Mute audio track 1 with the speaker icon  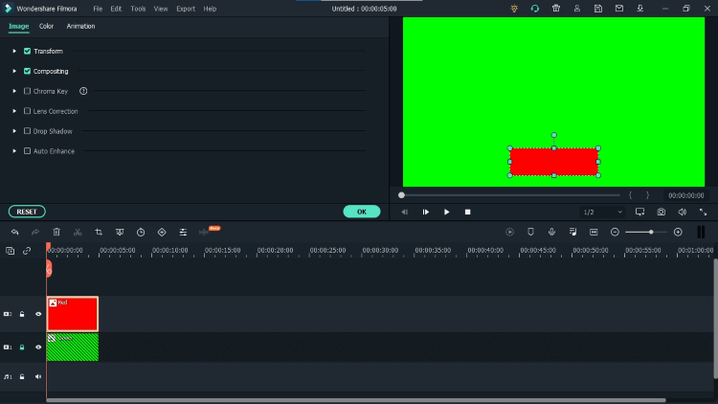point(38,376)
